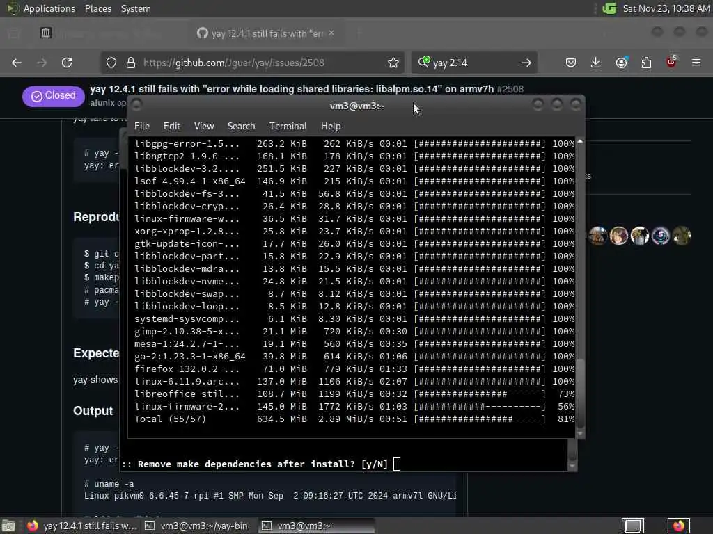Bookmark this page with the star icon
Viewport: 713px width, 534px height.
(393, 63)
